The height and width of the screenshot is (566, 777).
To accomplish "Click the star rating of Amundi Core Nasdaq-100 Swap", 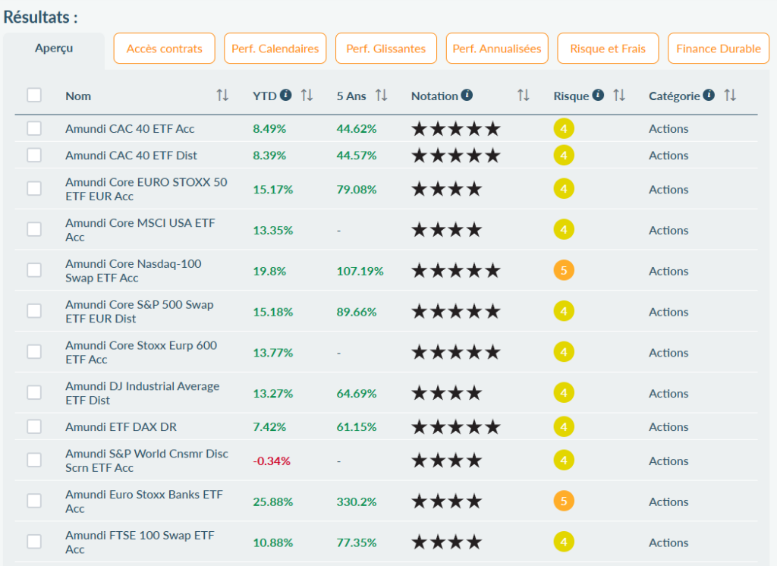I will coord(456,271).
